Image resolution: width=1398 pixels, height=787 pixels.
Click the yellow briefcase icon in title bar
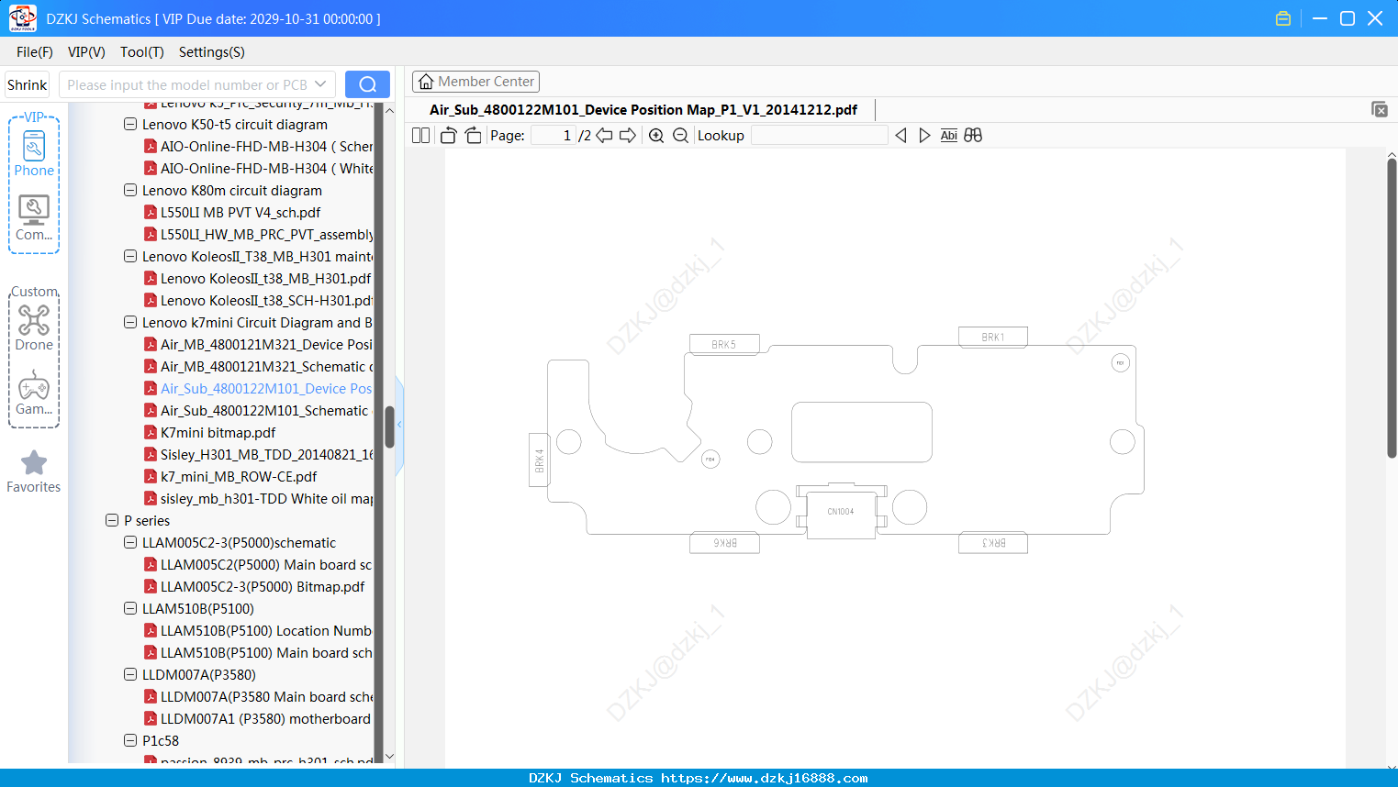pos(1283,18)
